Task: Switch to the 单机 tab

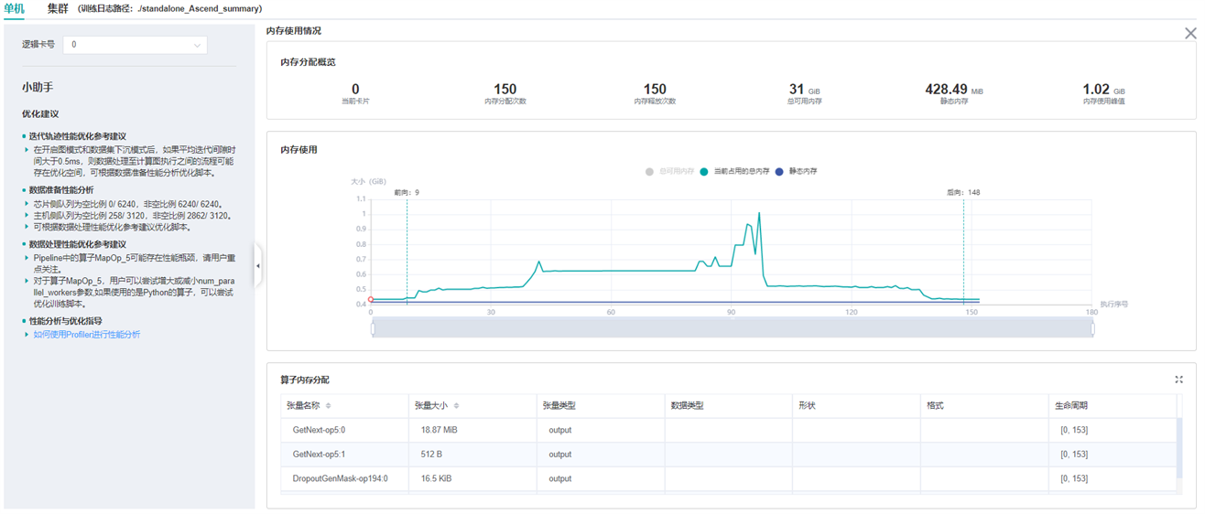Action: [15, 8]
